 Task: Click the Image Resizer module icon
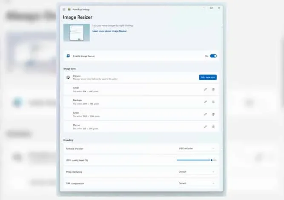(68, 56)
